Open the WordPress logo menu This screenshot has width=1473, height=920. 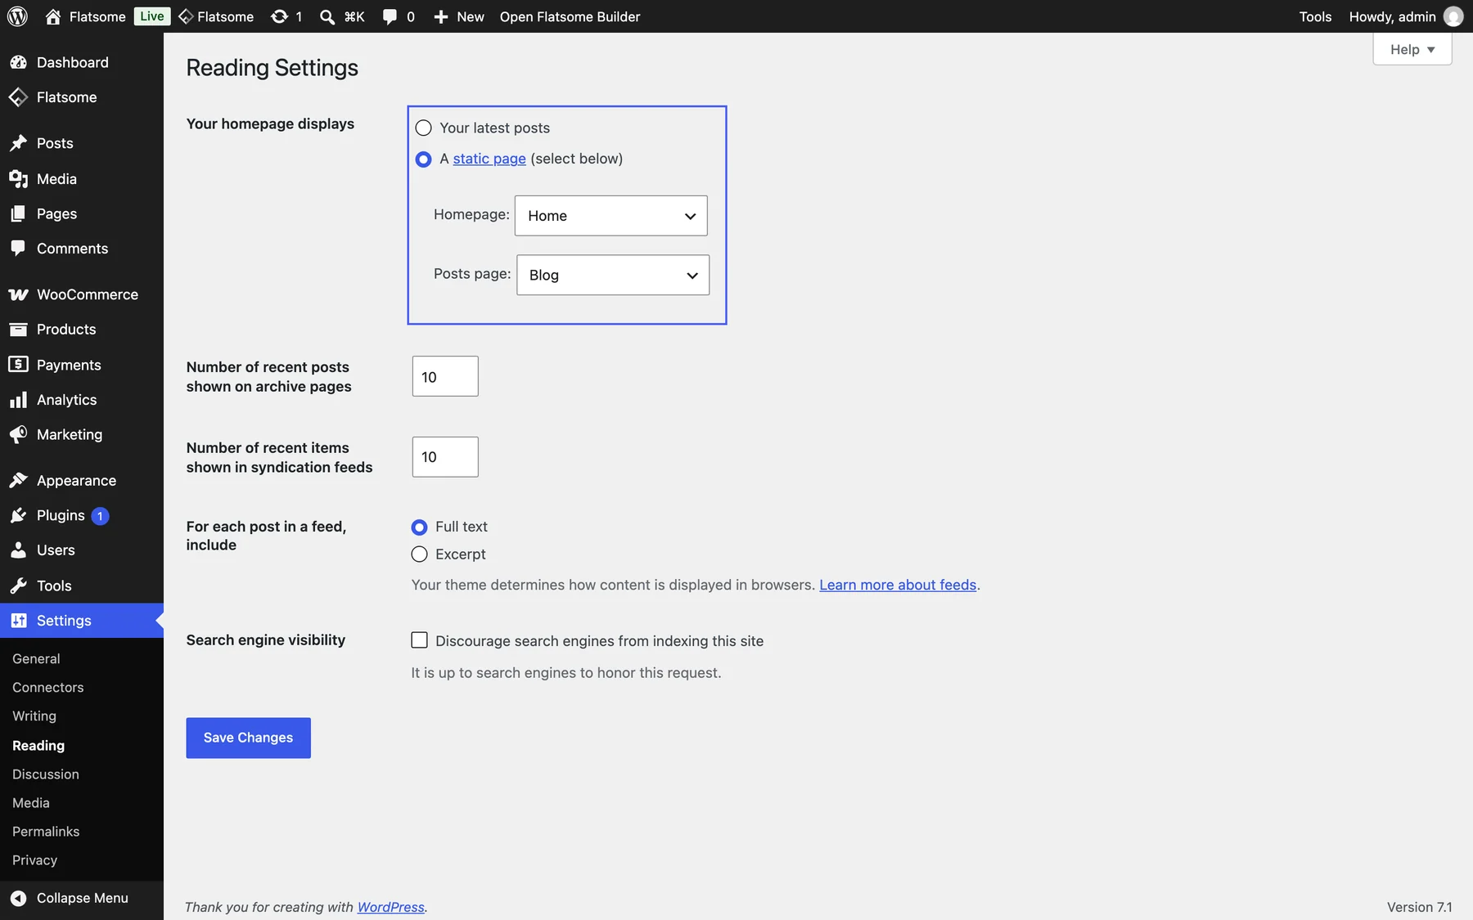click(17, 16)
